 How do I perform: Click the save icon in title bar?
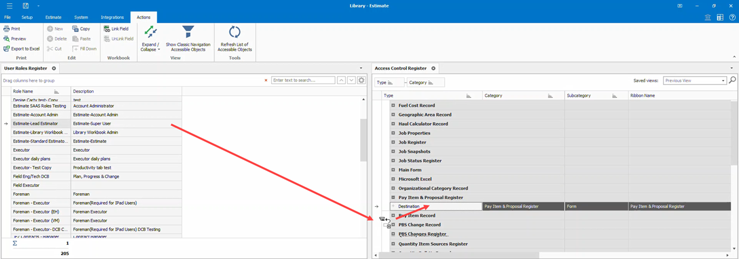(x=25, y=6)
